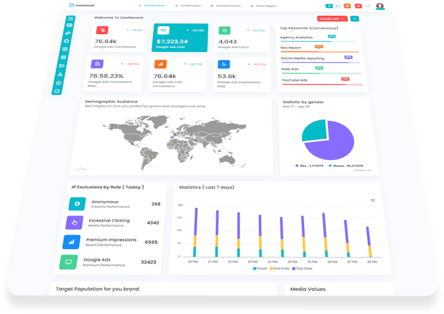Select the Anonymous rule row label
The height and width of the screenshot is (314, 444).
105,202
